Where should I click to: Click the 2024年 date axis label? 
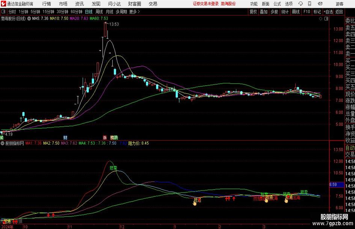pos(7,227)
